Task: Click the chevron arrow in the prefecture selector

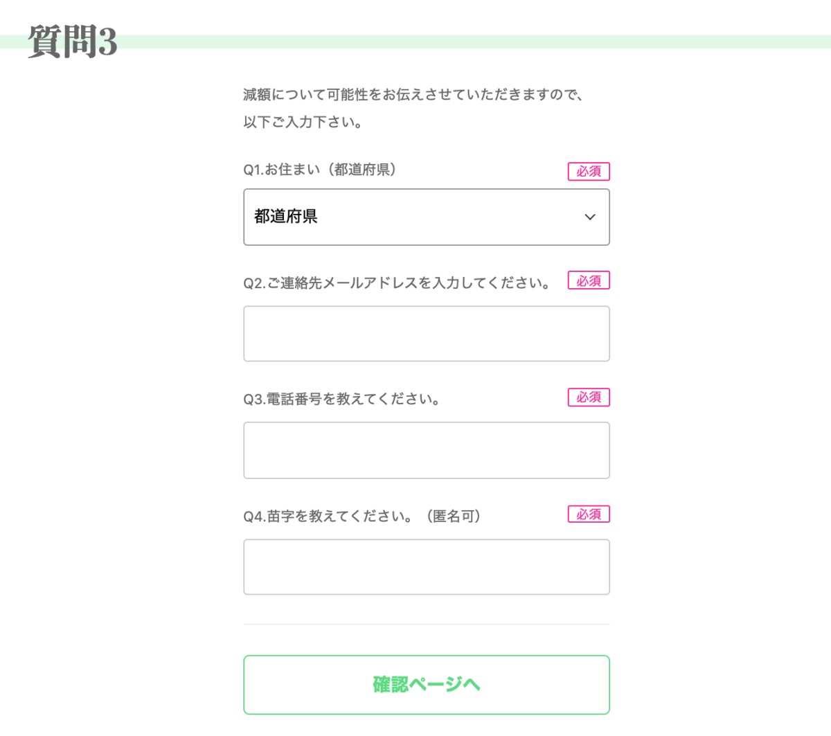Action: (590, 217)
